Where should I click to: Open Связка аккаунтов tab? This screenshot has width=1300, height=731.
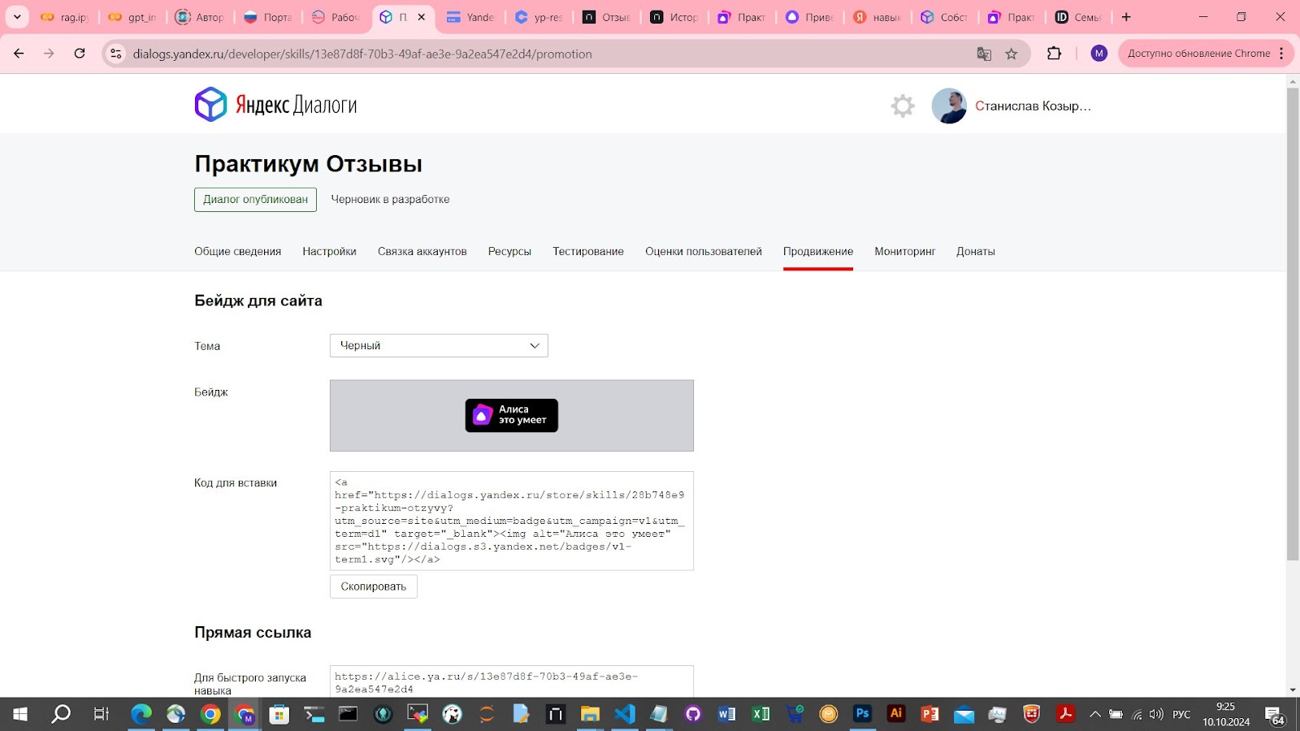(422, 251)
